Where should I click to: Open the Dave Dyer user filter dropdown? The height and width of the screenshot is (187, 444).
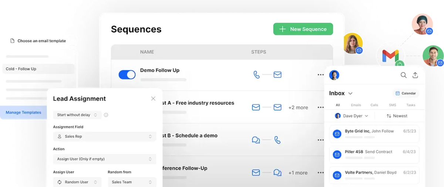coord(352,116)
